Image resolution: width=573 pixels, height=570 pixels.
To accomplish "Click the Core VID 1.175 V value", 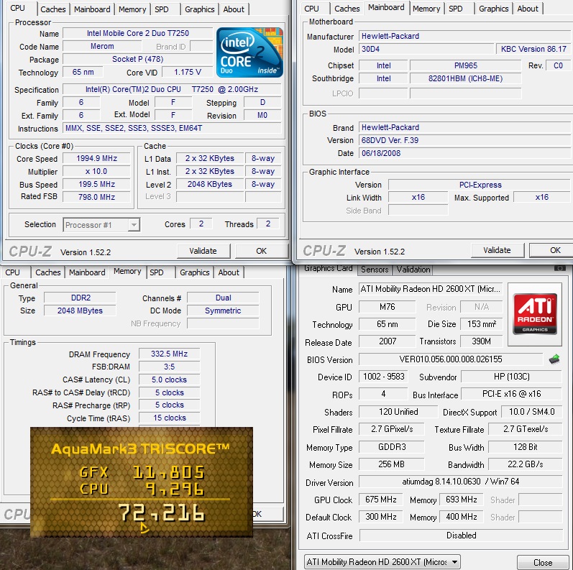I will pyautogui.click(x=188, y=72).
